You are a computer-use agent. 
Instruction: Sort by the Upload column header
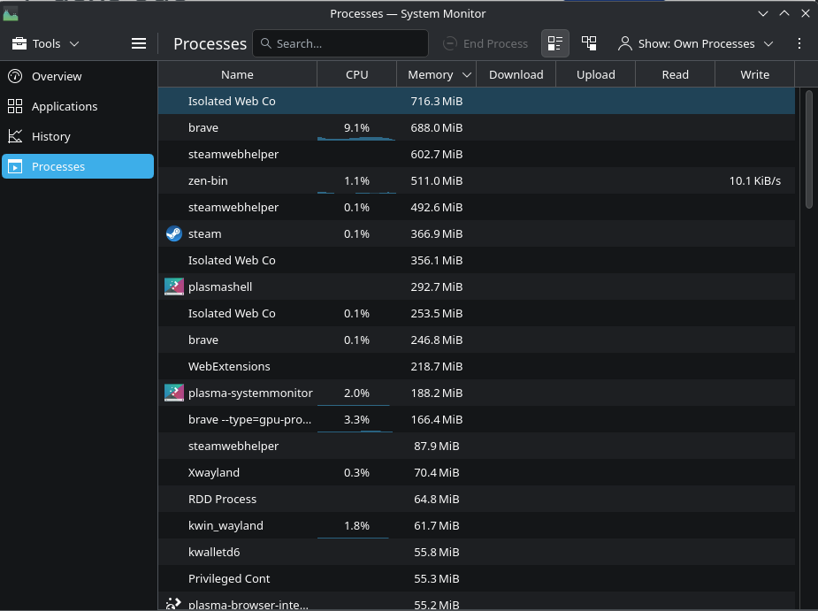tap(596, 74)
